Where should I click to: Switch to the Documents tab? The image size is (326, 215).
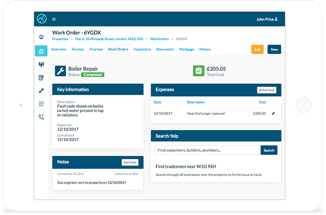coord(165,49)
